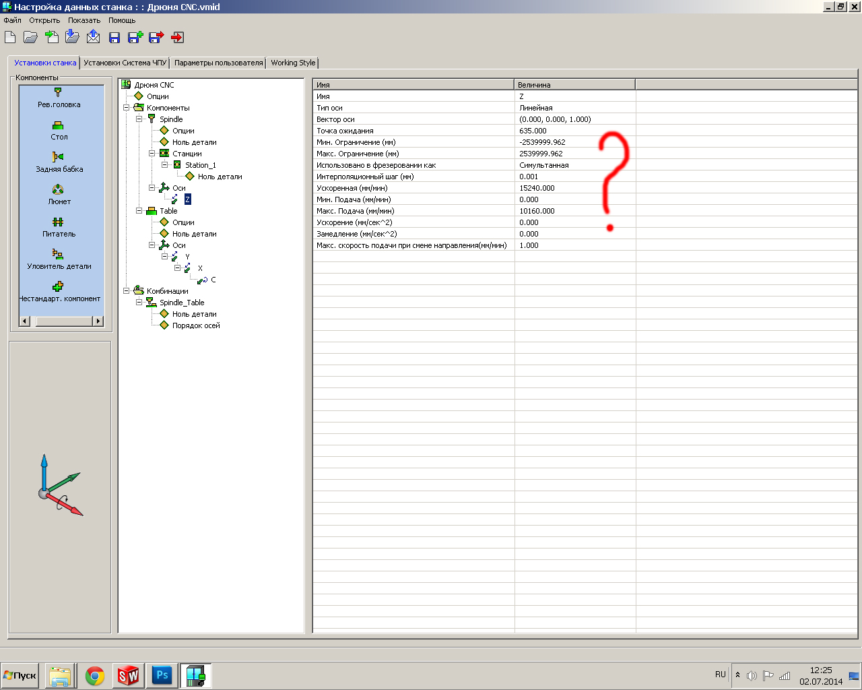This screenshot has width=862, height=690.
Task: Click the volume speaker tray icon
Action: click(x=752, y=675)
